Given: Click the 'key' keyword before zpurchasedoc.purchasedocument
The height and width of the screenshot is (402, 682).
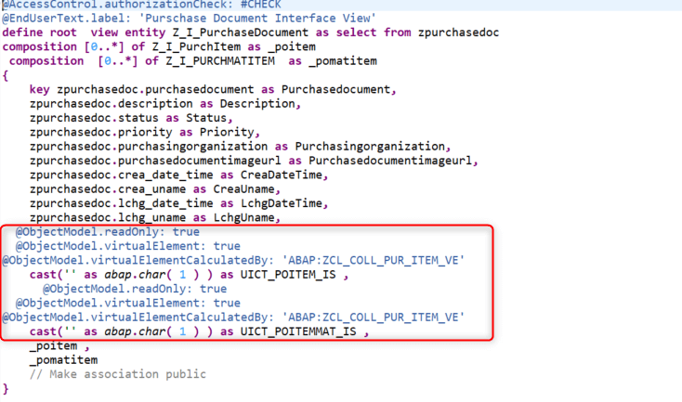Looking at the screenshot, I should (x=40, y=89).
